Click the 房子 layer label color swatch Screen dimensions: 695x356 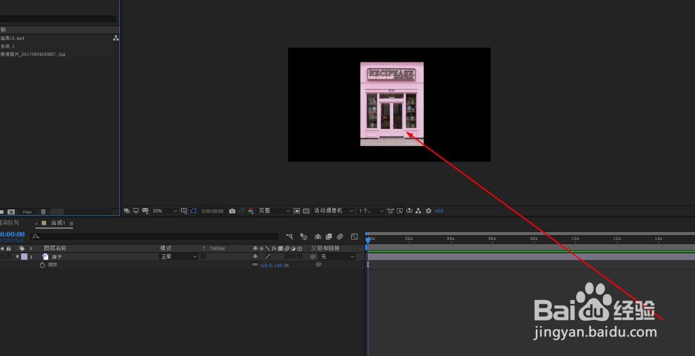pyautogui.click(x=24, y=257)
